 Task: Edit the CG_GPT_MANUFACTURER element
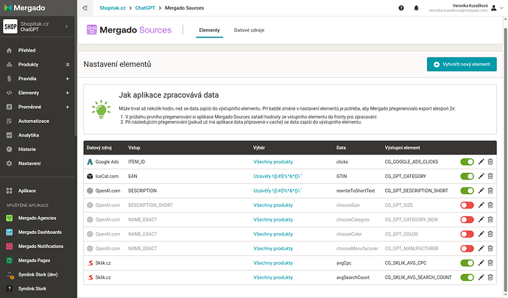pyautogui.click(x=481, y=249)
